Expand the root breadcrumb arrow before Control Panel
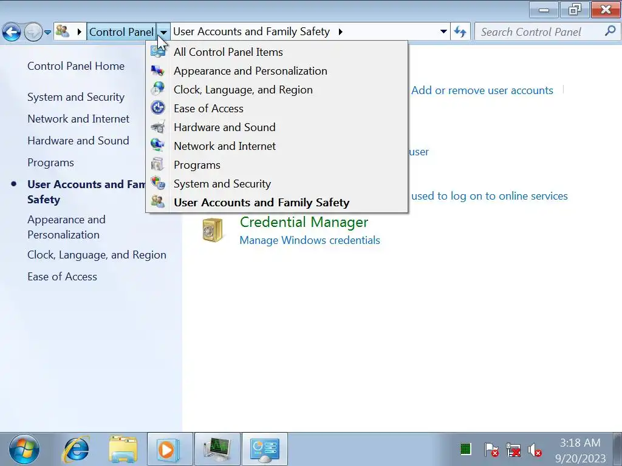The image size is (622, 466). coord(80,32)
